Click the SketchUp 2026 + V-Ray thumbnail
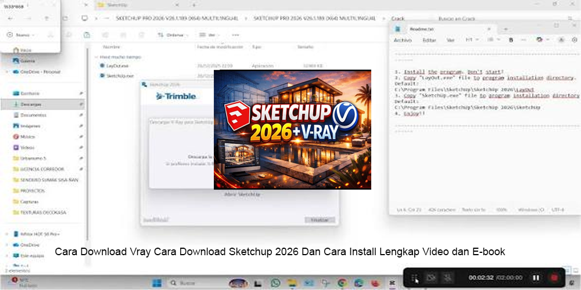The width and height of the screenshot is (581, 290). click(x=292, y=129)
